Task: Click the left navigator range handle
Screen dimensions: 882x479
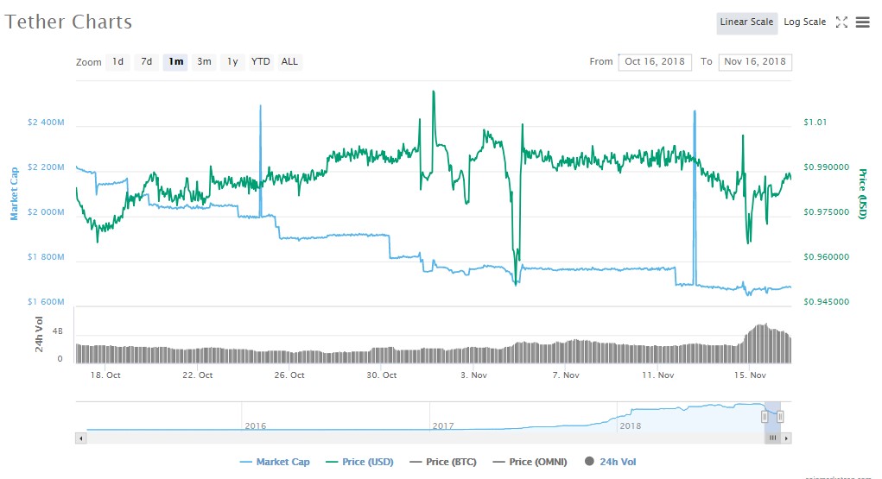Action: pyautogui.click(x=765, y=417)
